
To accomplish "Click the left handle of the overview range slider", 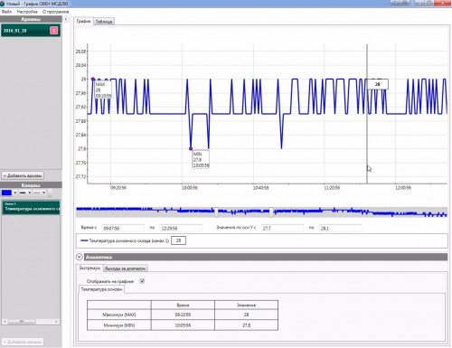I will (216, 212).
